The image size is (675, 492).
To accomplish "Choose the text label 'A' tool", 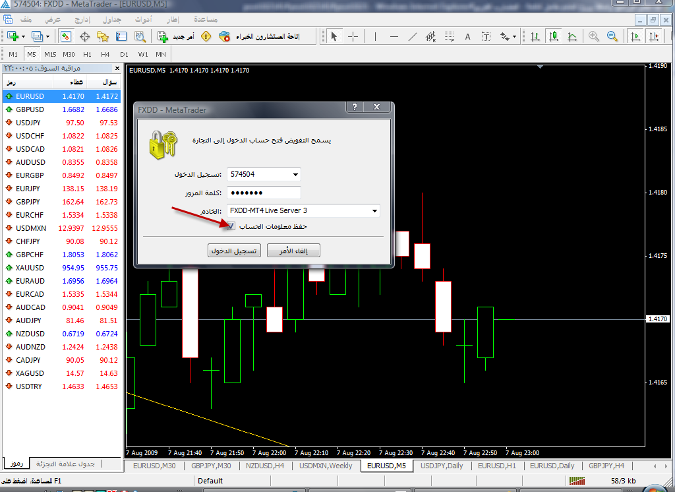I will pyautogui.click(x=468, y=36).
